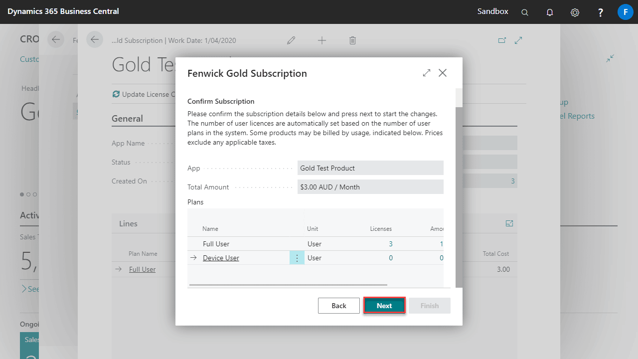Viewport: 638px width, 359px height.
Task: Delete the record with trash icon
Action: pos(352,40)
